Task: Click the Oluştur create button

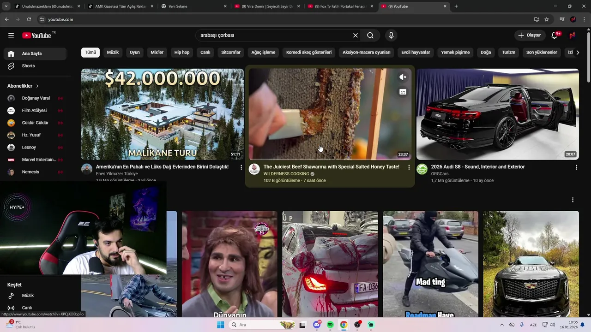Action: 529,36
